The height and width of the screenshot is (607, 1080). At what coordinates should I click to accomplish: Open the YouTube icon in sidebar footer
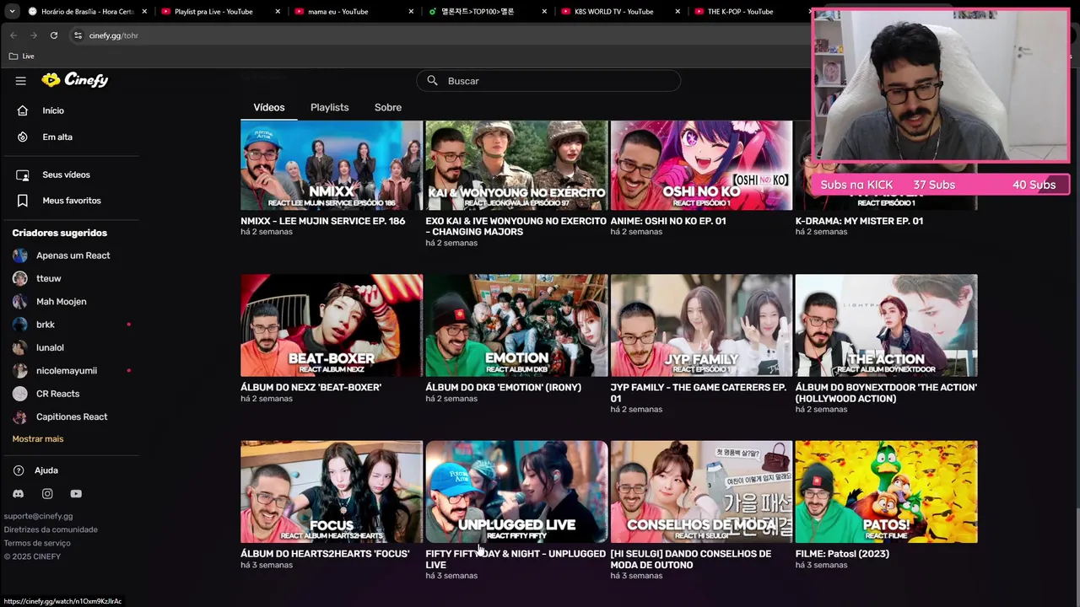pos(76,494)
